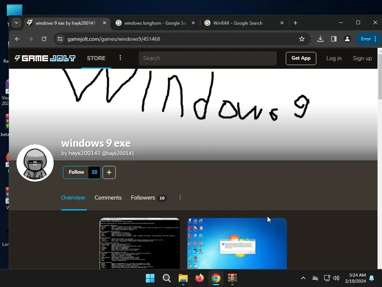382x287 pixels.
Task: Toggle the Chrome side panel
Action: point(334,39)
